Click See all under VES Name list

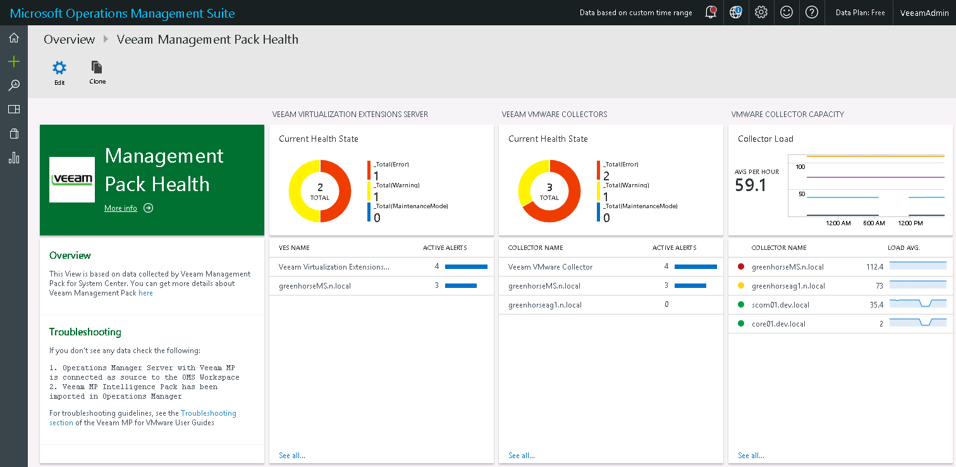tap(292, 456)
